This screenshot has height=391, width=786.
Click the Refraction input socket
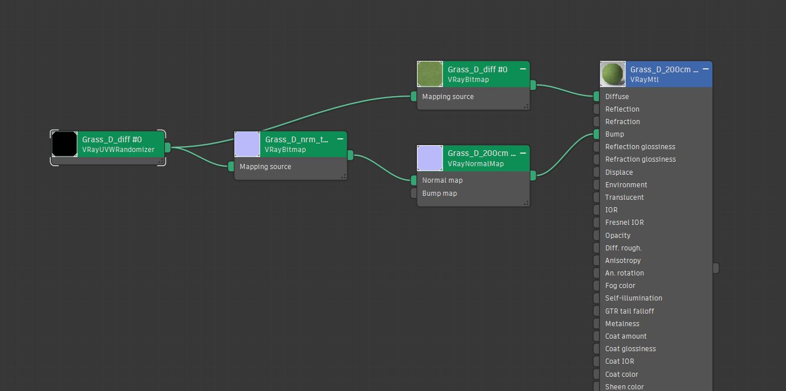pos(596,121)
